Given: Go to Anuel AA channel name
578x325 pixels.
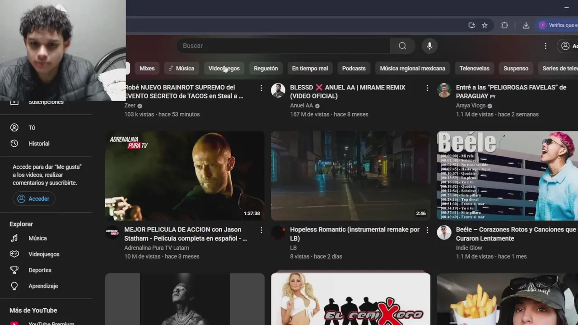Looking at the screenshot, I should [x=301, y=106].
